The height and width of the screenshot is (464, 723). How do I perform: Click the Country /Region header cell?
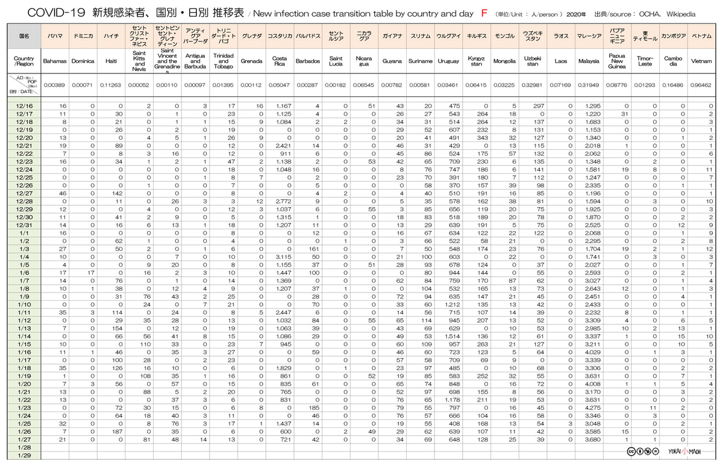point(25,61)
